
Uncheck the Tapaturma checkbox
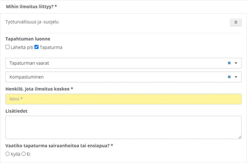pyautogui.click(x=36, y=47)
